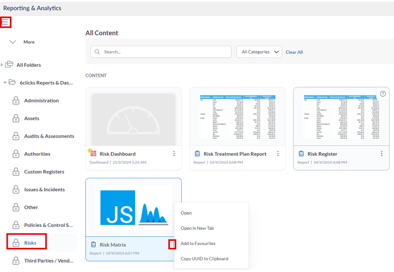Open three-dot menu on Risk Register card

point(382,154)
